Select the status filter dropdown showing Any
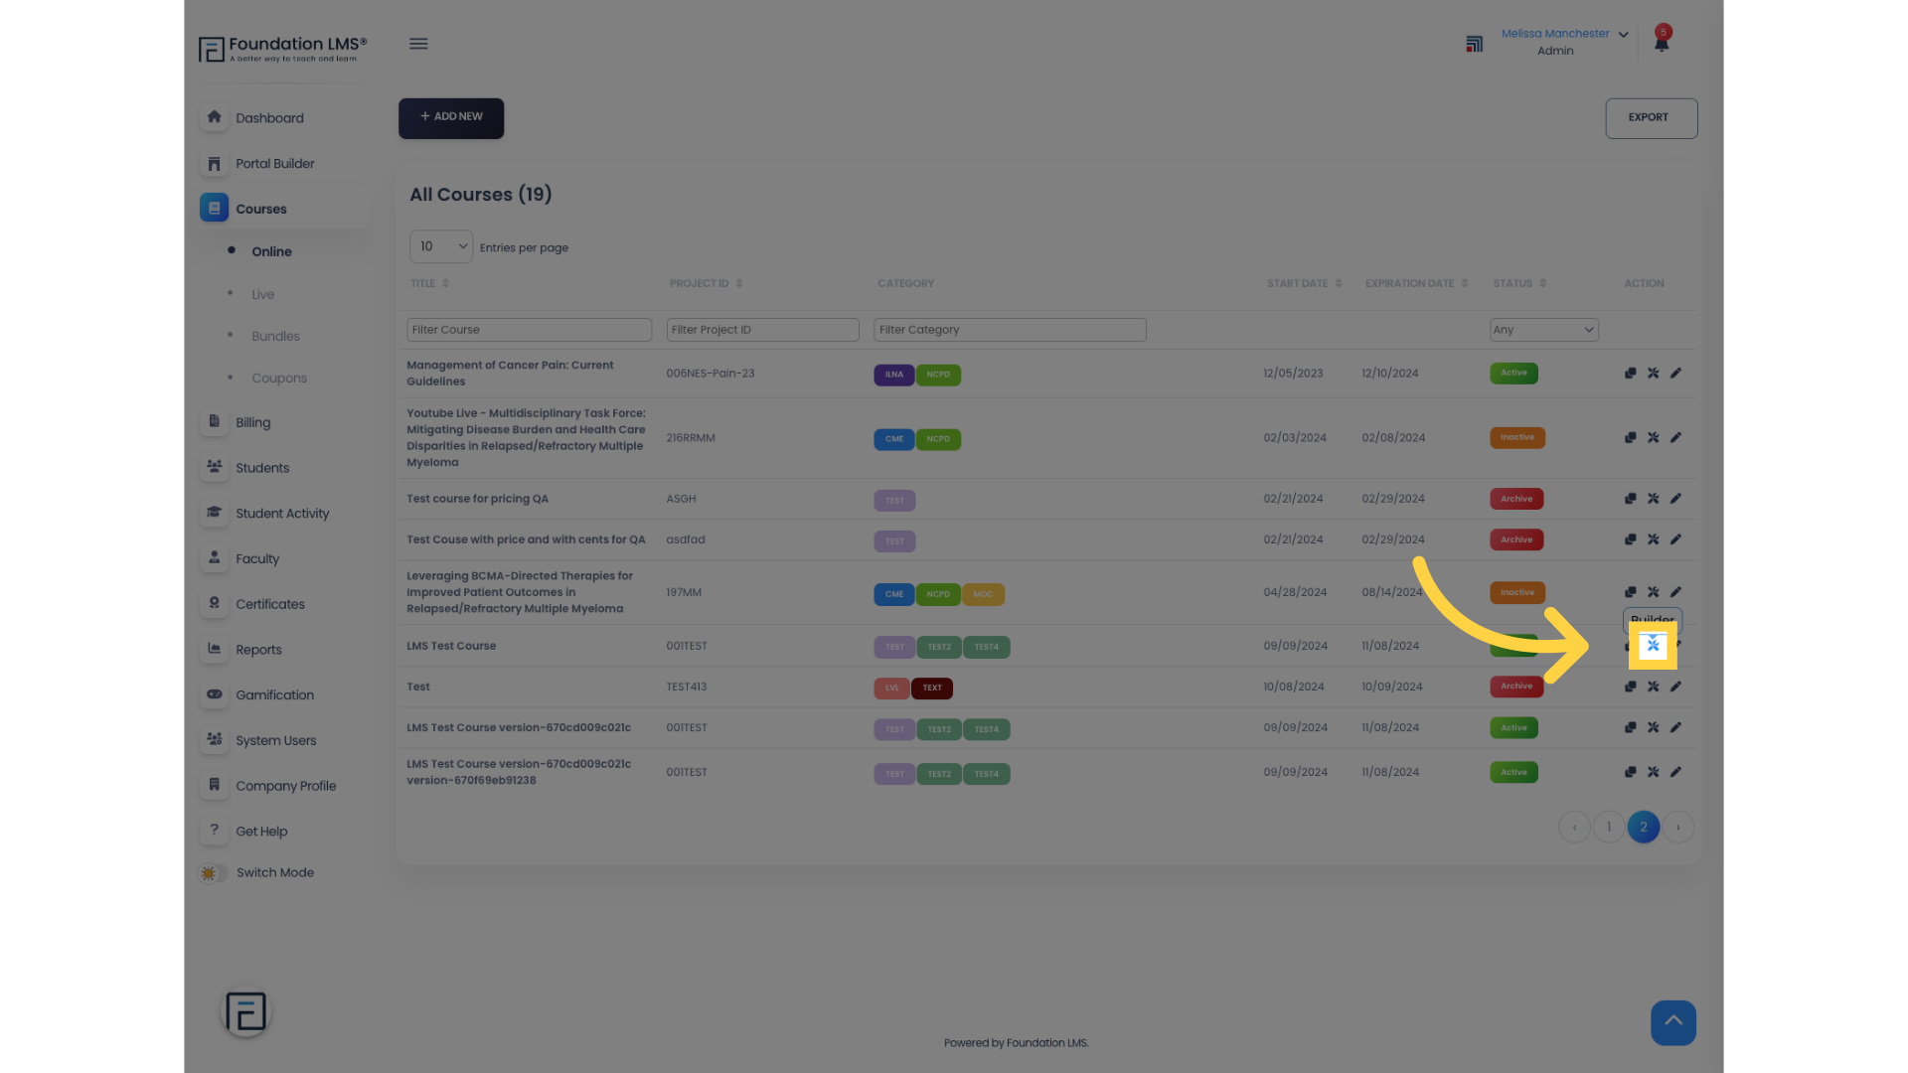1908x1073 pixels. coord(1543,329)
